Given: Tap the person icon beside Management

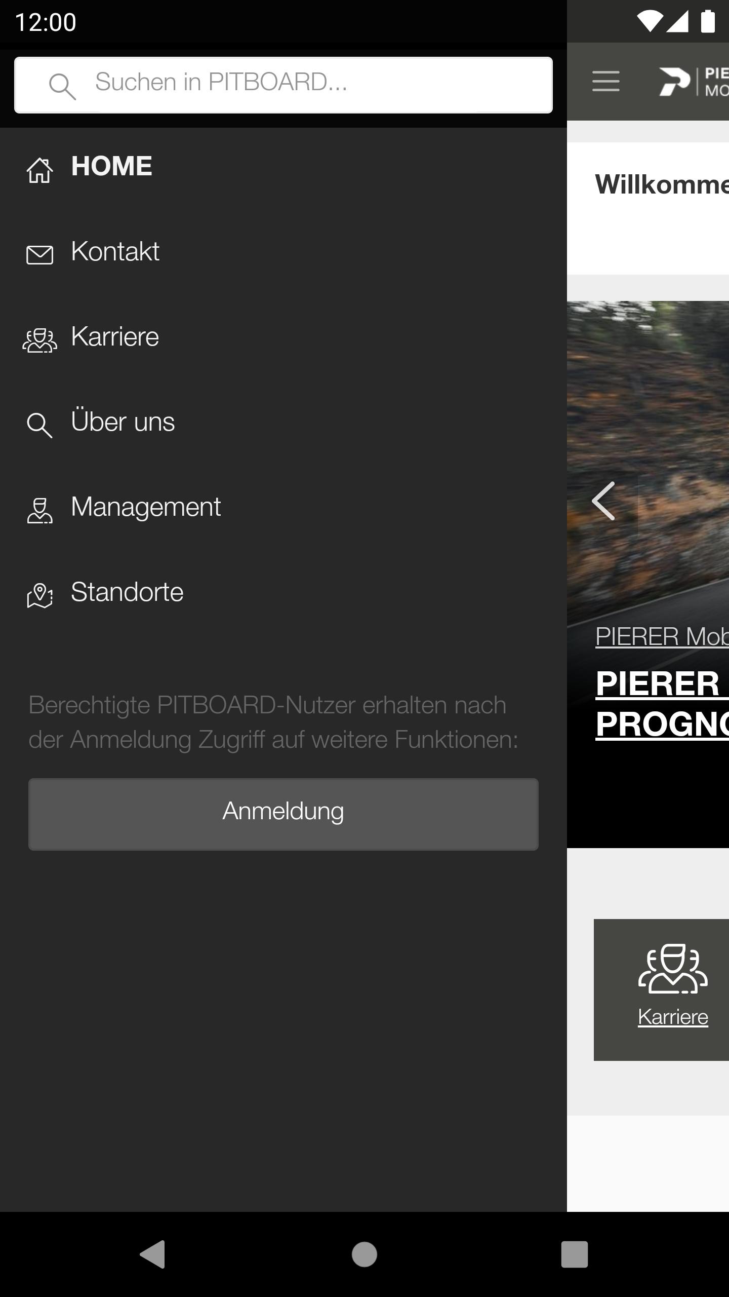Looking at the screenshot, I should tap(39, 510).
